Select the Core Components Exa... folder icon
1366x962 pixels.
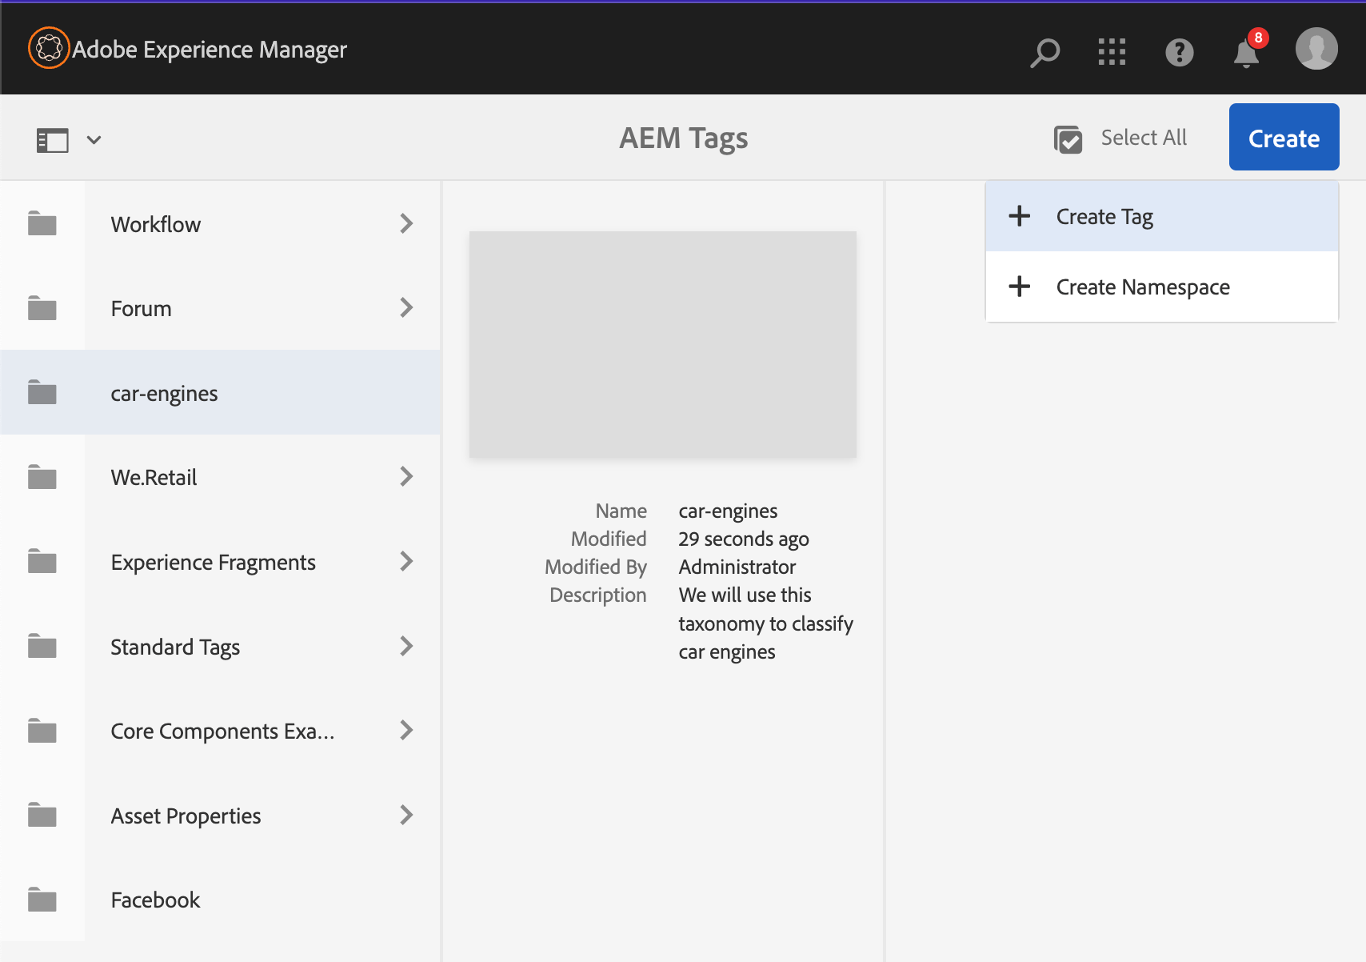pyautogui.click(x=42, y=730)
